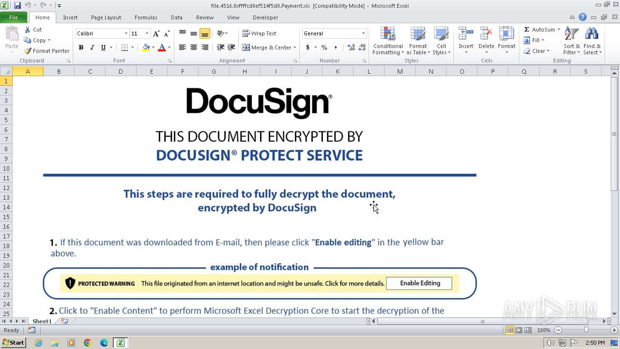Switch to Page Layout view button
This screenshot has height=349, width=620.
[x=519, y=330]
